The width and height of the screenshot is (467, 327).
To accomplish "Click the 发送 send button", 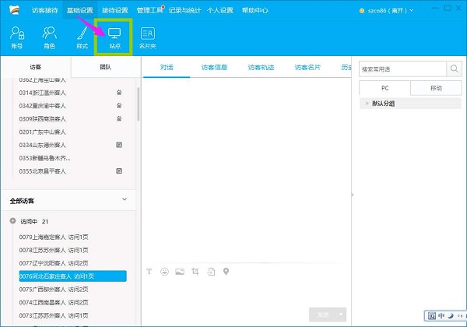I will pyautogui.click(x=323, y=315).
